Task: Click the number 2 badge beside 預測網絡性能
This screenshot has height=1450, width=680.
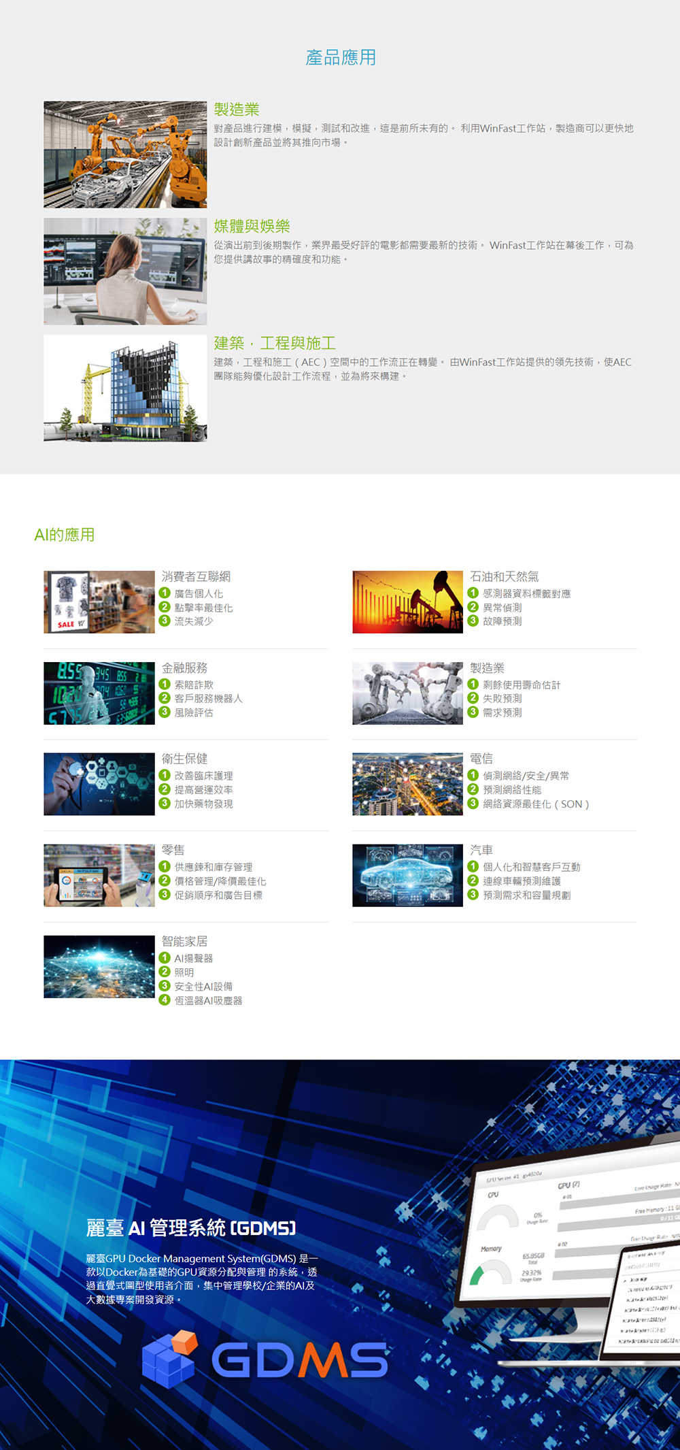Action: 473,789
